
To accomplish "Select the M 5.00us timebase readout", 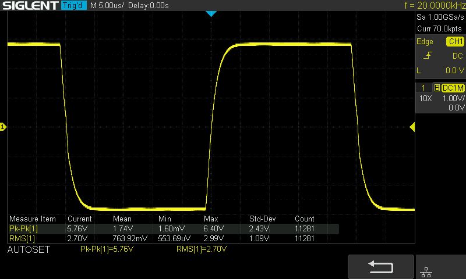I will (107, 5).
